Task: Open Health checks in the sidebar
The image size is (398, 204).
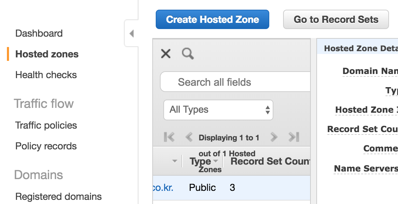Action: [46, 75]
